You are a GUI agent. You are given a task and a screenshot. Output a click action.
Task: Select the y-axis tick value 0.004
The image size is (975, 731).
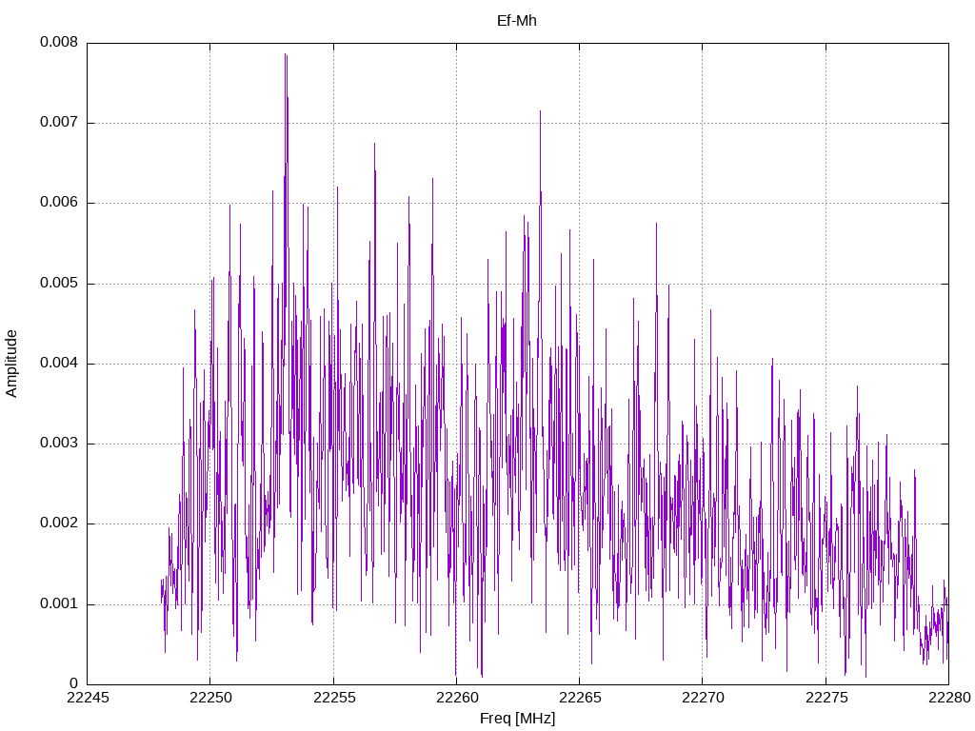point(59,364)
